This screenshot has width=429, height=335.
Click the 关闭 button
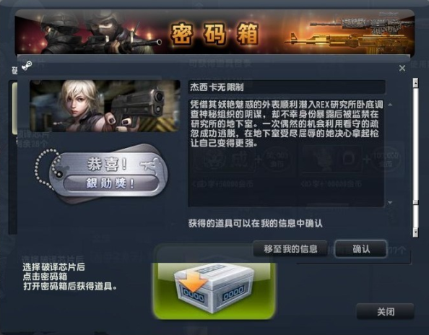385,311
